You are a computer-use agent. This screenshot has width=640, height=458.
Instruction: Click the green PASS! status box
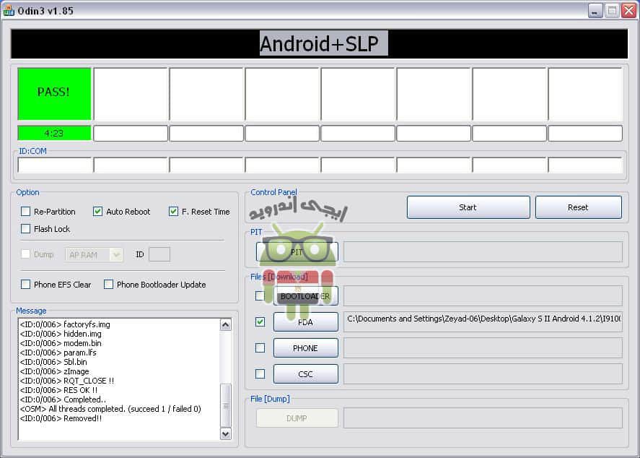coord(54,94)
